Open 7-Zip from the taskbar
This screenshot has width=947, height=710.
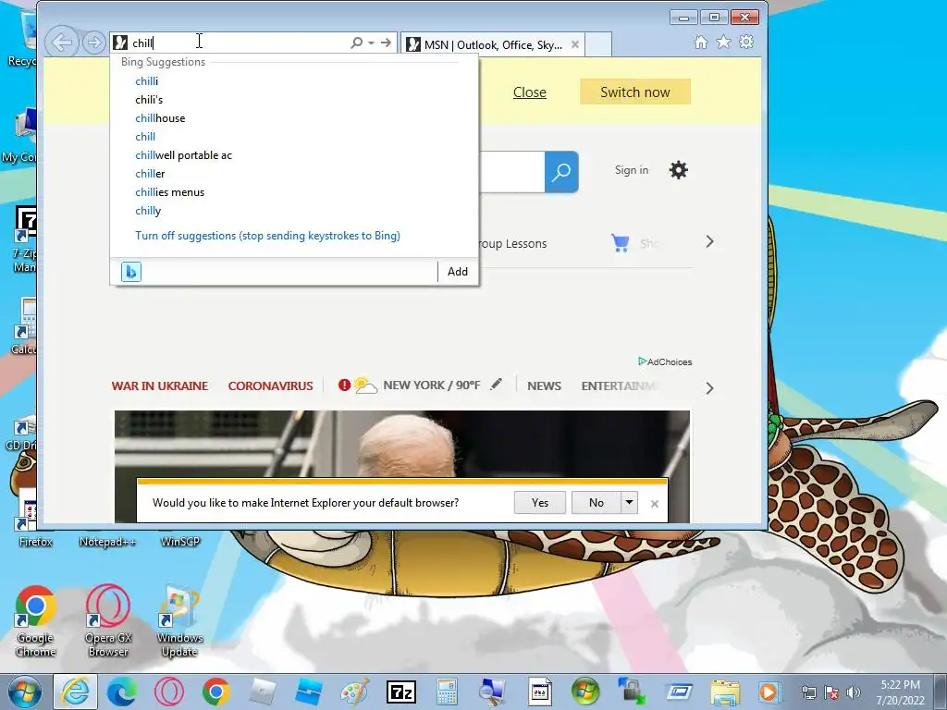point(401,692)
